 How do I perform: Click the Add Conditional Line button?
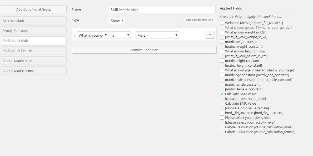click(x=200, y=20)
